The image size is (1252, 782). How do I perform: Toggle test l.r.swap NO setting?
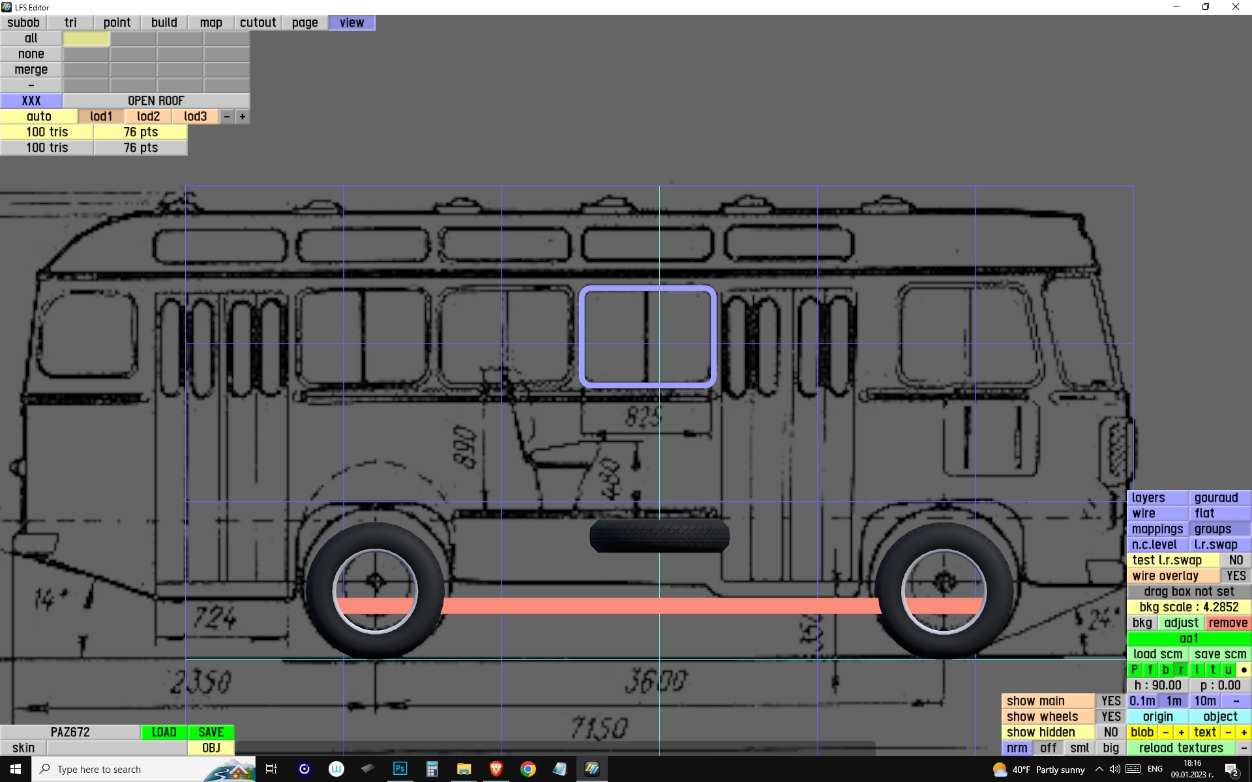(1236, 560)
